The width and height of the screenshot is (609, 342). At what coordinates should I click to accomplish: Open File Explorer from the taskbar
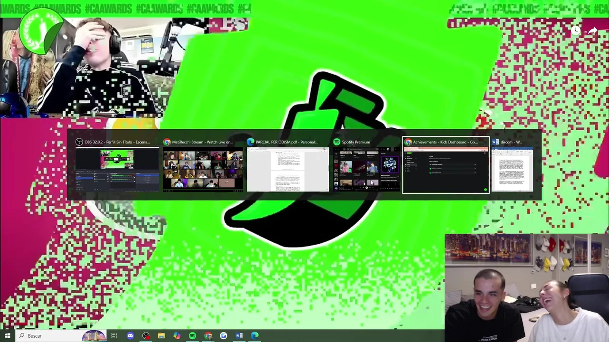[161, 336]
